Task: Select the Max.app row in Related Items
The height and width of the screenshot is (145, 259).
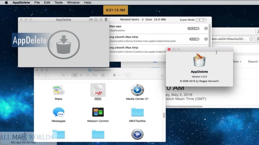Action: pyautogui.click(x=159, y=28)
